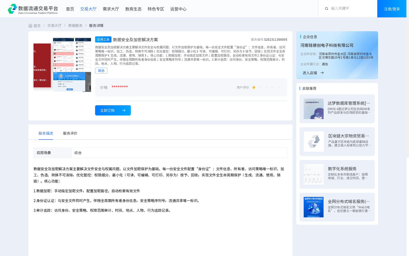Open the 首页 menu item
This screenshot has width=409, height=256.
70,9
